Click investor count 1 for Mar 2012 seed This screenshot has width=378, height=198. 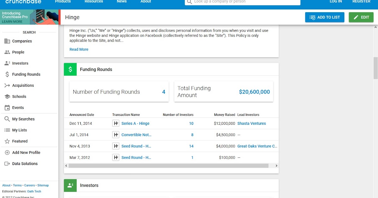[x=192, y=157]
